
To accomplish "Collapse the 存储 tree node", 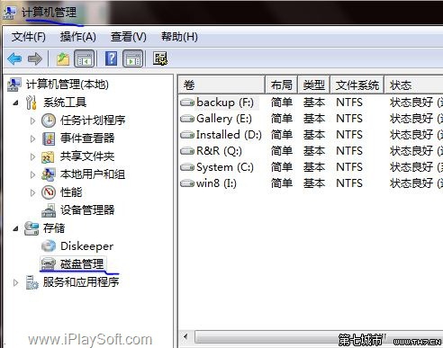I will click(15, 229).
